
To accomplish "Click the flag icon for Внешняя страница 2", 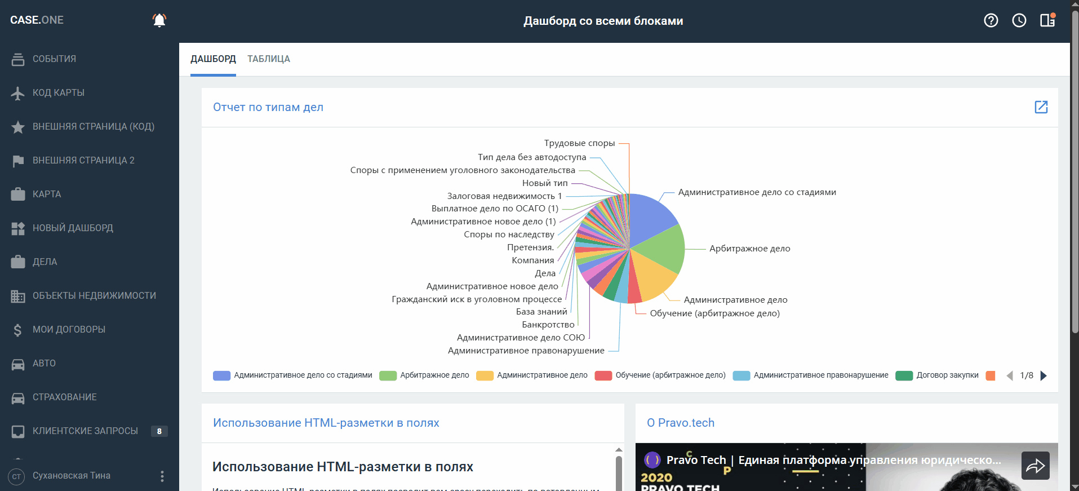I will [x=18, y=161].
